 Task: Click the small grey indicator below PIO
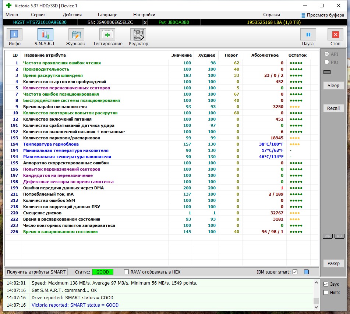pos(327,72)
